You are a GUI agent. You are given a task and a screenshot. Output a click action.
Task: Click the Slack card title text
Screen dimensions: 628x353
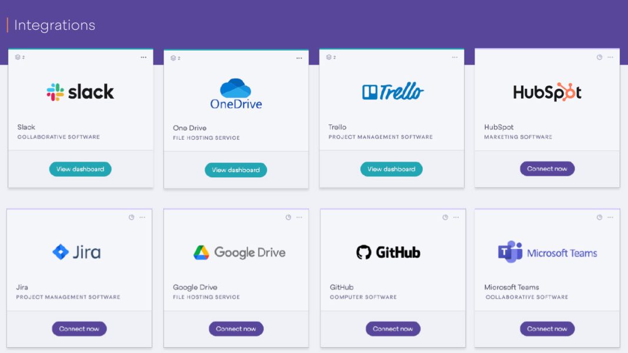click(x=26, y=127)
